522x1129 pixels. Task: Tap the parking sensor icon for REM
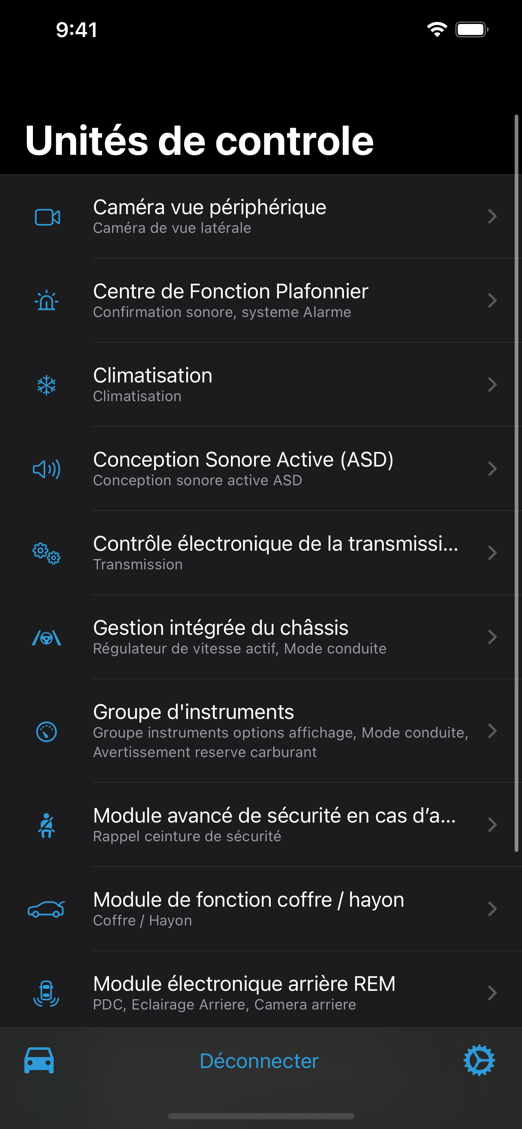point(46,993)
